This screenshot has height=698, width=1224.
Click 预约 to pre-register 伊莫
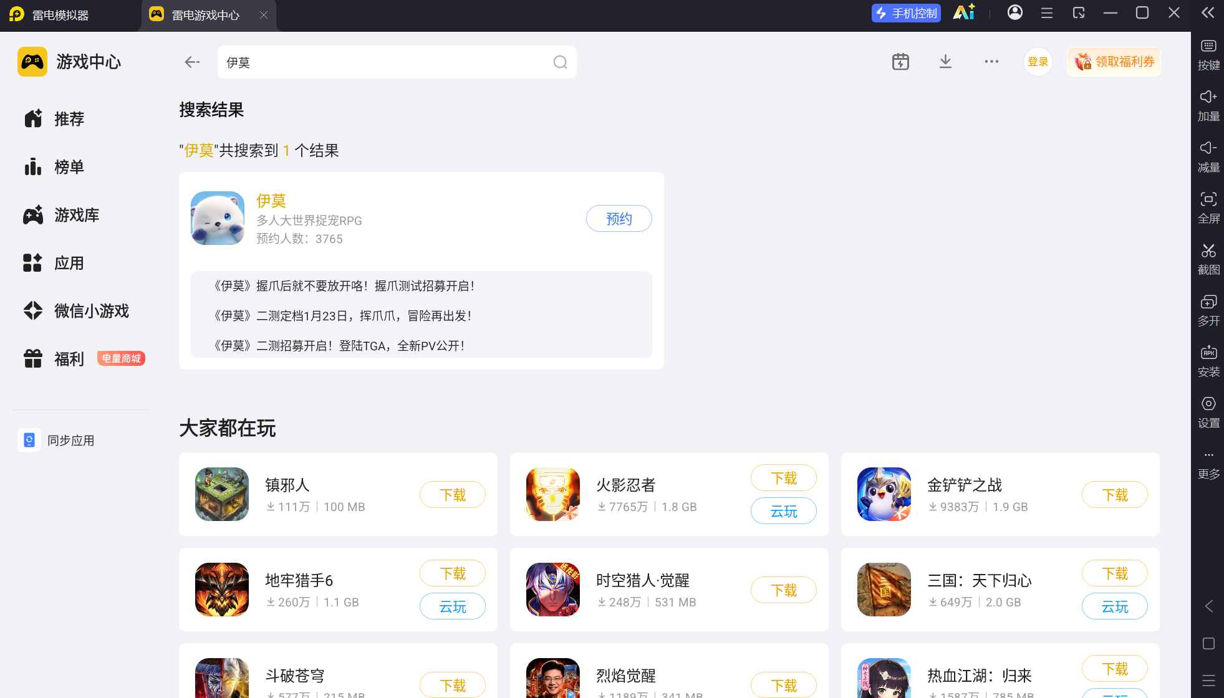click(619, 219)
